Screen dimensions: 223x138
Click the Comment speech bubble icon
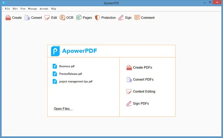coord(137,18)
